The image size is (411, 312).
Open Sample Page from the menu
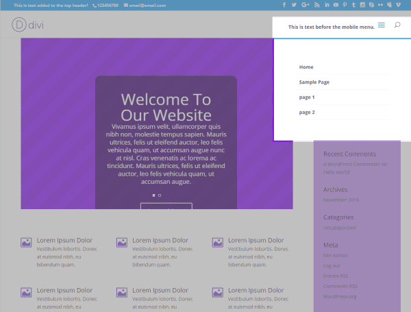pos(314,82)
